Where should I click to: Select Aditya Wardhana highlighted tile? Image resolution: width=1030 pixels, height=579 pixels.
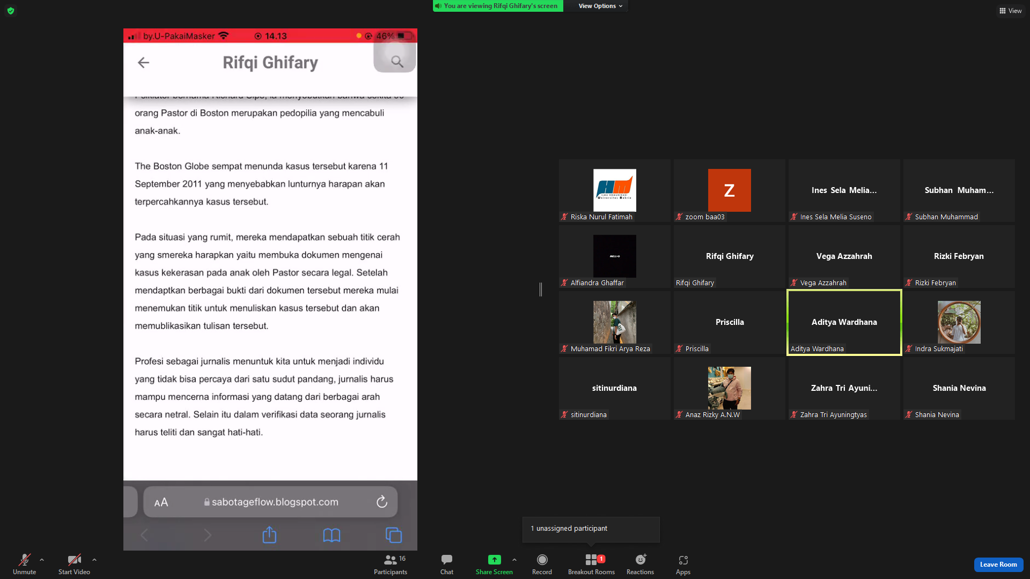844,322
